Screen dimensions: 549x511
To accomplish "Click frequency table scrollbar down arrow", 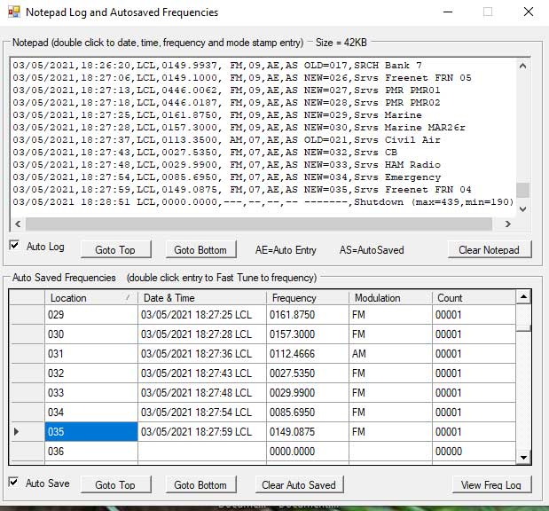I will click(x=523, y=457).
